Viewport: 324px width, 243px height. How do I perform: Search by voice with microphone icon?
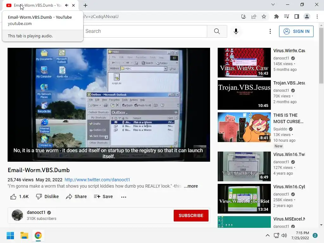coord(236,31)
